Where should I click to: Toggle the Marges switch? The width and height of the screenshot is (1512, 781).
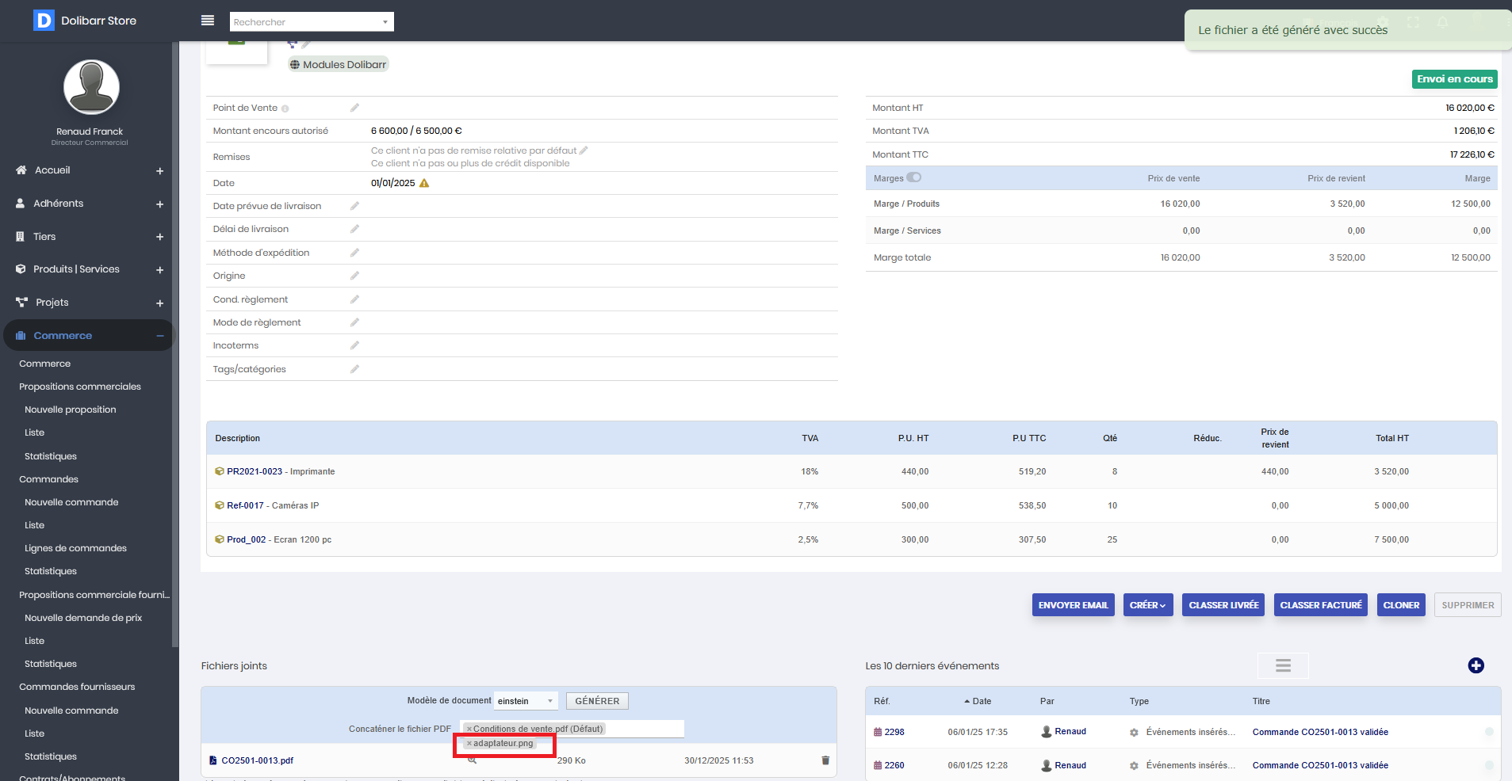(914, 178)
